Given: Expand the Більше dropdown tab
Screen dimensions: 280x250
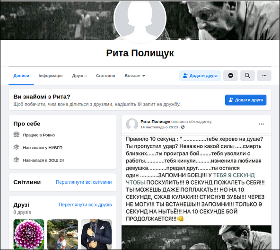Looking at the screenshot, I should point(135,76).
